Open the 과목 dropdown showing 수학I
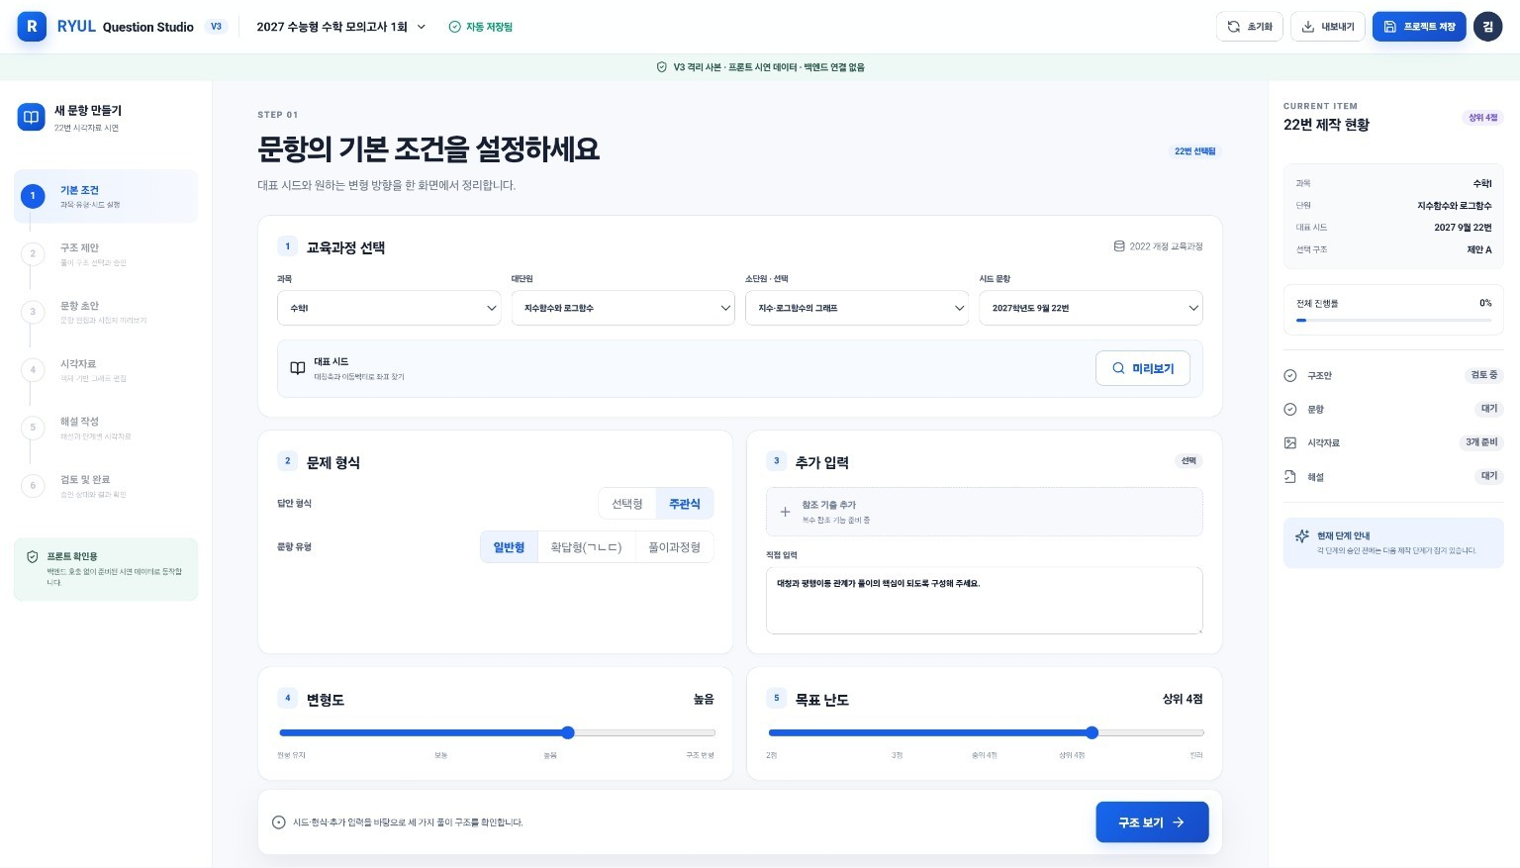 pos(390,308)
